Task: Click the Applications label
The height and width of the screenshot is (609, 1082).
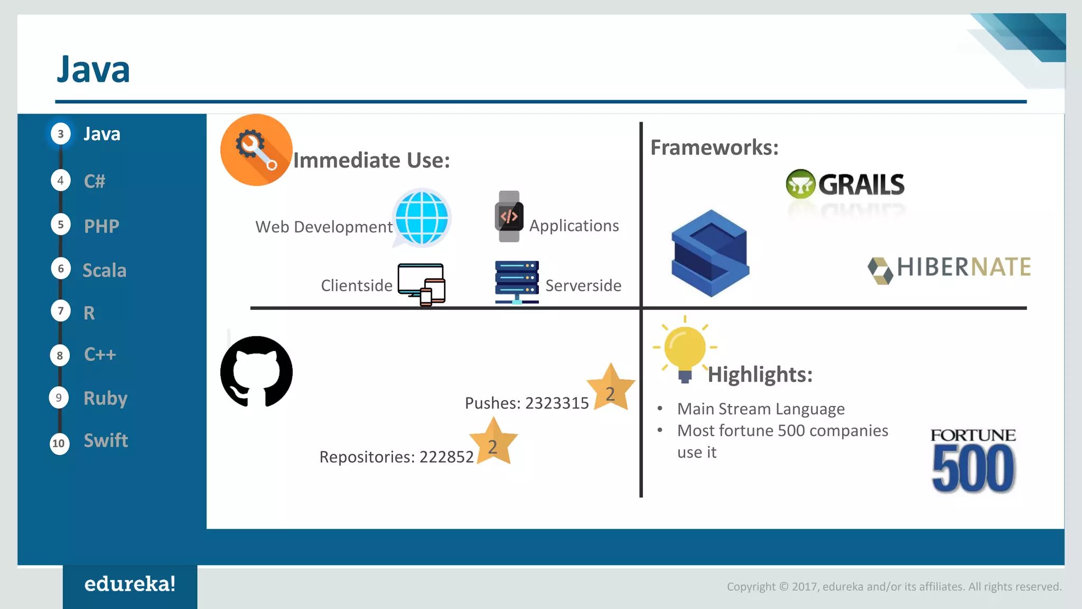Action: 574,226
